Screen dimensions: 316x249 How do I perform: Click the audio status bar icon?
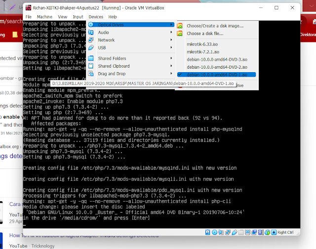(221, 232)
